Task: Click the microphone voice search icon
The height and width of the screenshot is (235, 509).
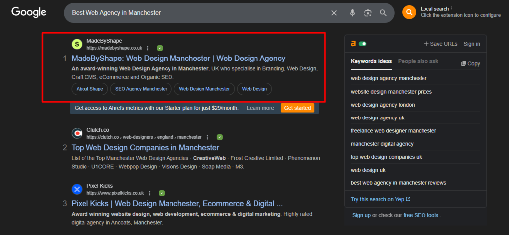Action: pos(352,13)
